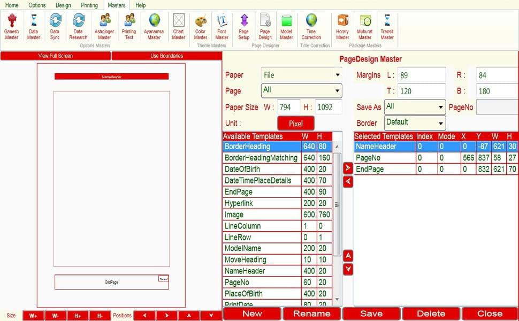Decrease height with H- button
519x321 pixels.
[100, 316]
